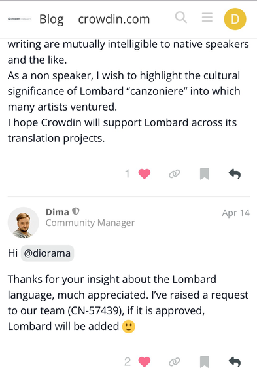Open the crowdin.com menu link
257x383 pixels.
[114, 19]
